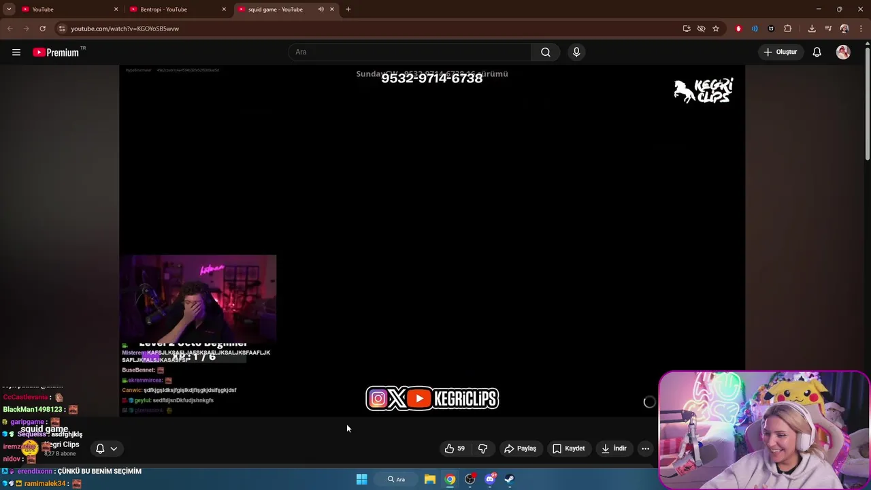871x490 pixels.
Task: Mute audio on squid game tab
Action: pyautogui.click(x=321, y=10)
